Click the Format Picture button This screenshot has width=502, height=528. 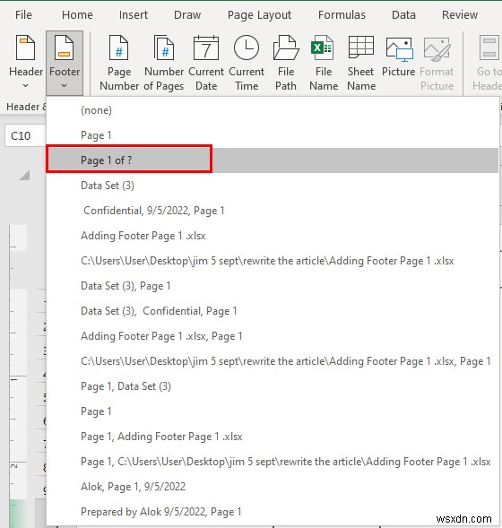437,63
